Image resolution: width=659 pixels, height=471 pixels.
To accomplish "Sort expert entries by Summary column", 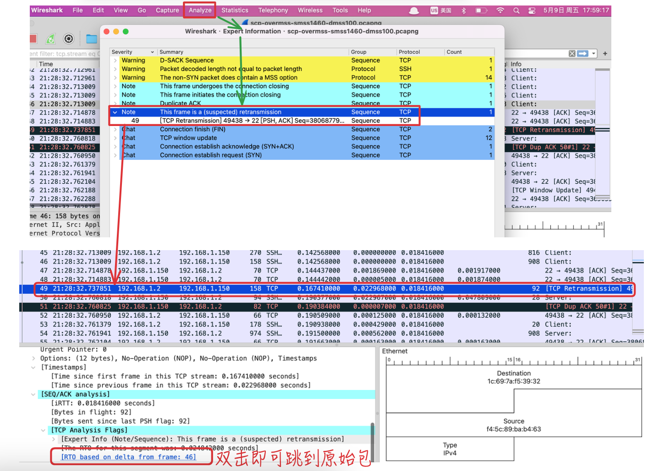I will pos(253,52).
